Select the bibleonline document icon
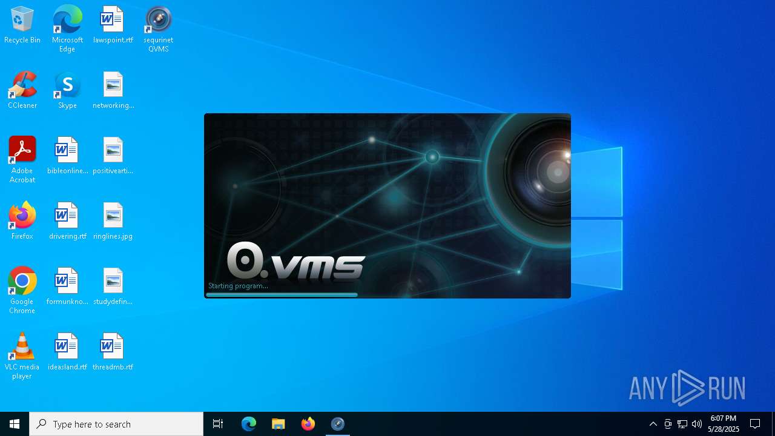 click(x=67, y=156)
